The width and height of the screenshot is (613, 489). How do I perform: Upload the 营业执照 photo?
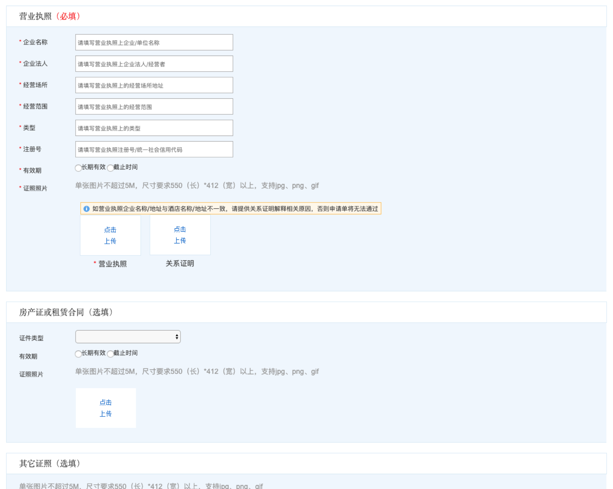(110, 235)
